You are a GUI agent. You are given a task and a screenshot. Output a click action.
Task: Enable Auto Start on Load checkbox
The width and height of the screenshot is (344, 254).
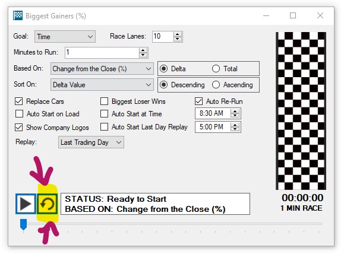tap(19, 114)
